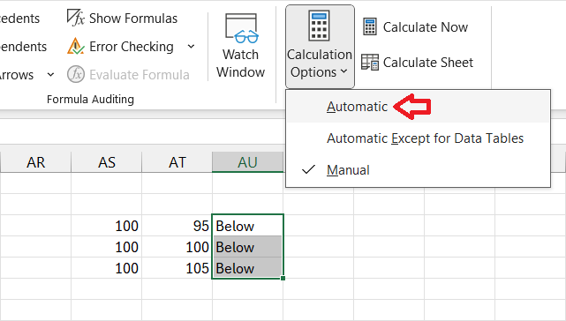Select column header AT
Viewport: 566px width, 321px height.
[177, 162]
